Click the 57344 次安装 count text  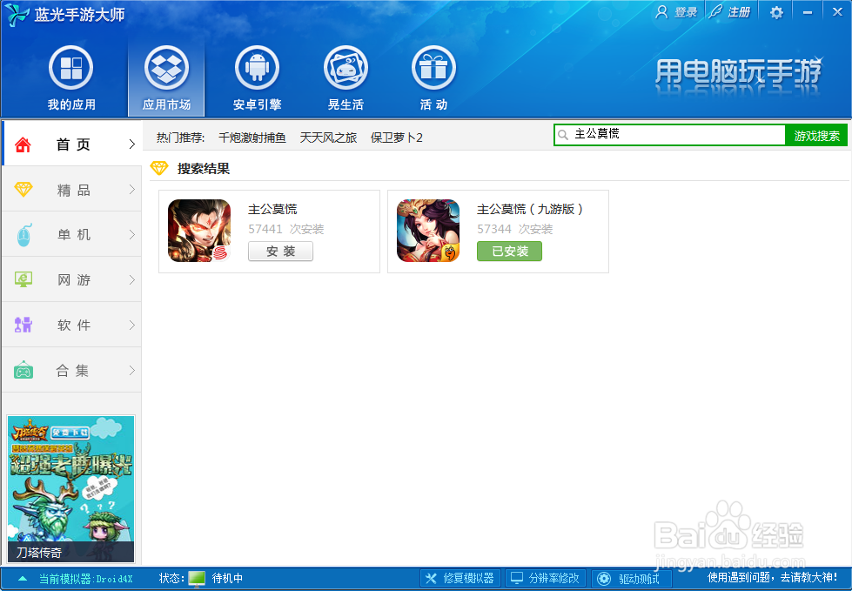click(x=514, y=229)
